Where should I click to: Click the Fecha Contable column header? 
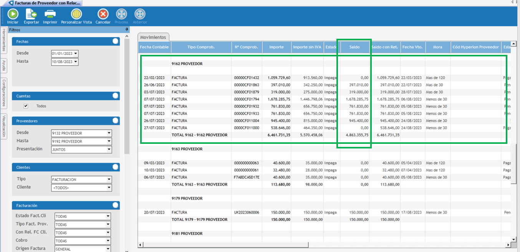pos(154,47)
